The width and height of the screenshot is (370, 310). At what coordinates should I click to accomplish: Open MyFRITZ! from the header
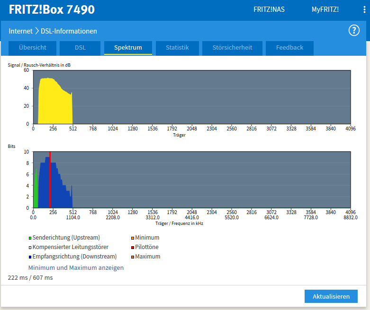click(x=325, y=9)
